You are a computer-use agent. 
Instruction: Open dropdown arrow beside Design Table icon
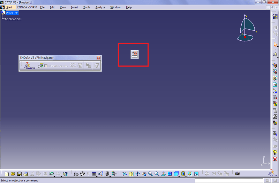[97, 176]
